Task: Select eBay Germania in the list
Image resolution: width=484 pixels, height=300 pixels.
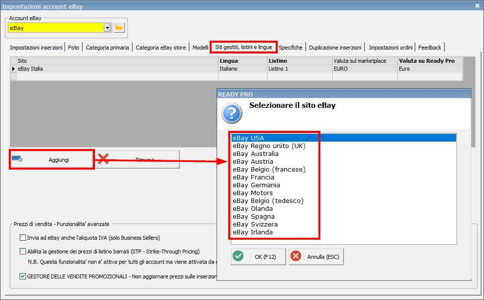Action: click(344, 185)
